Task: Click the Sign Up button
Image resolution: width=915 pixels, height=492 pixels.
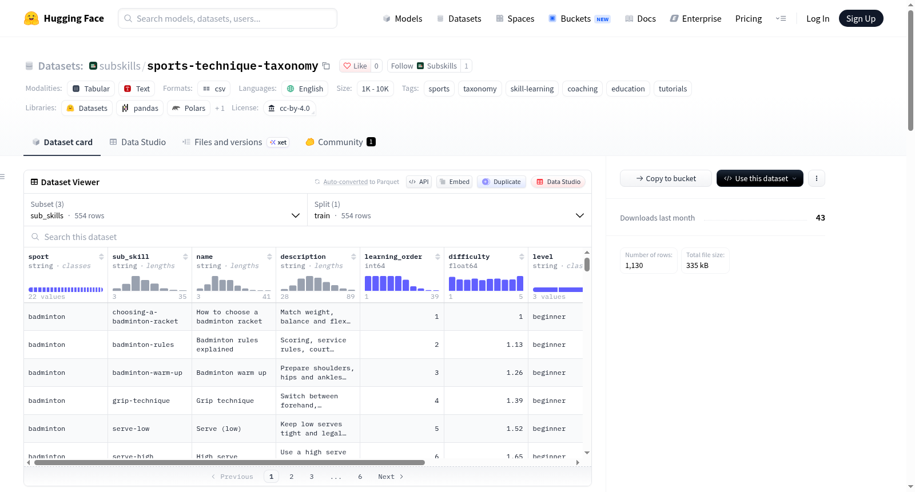Action: (x=861, y=18)
